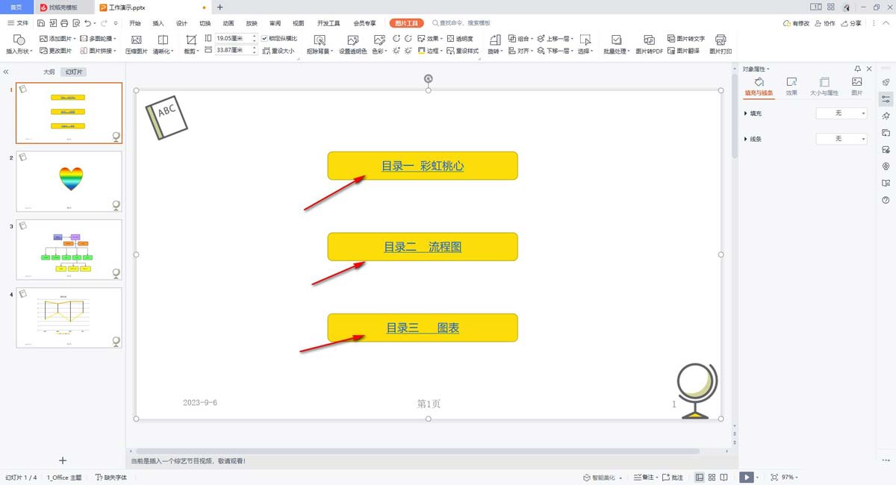
Task: Click the Undo arrow icon
Action: click(x=87, y=23)
